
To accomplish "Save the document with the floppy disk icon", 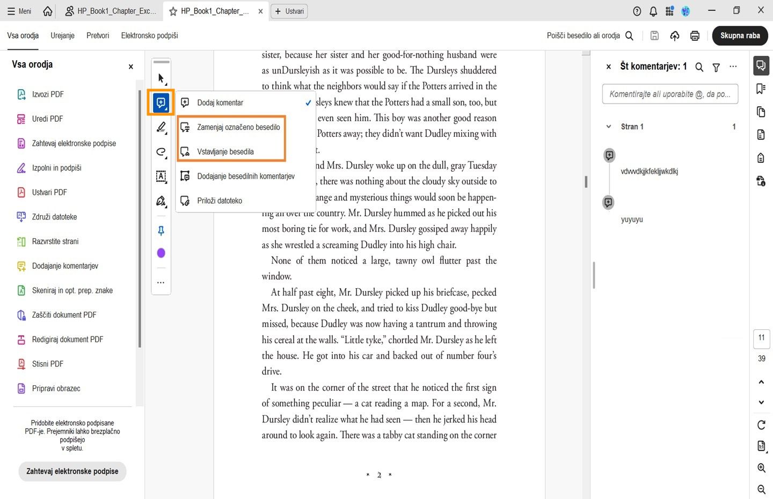I will click(x=654, y=35).
